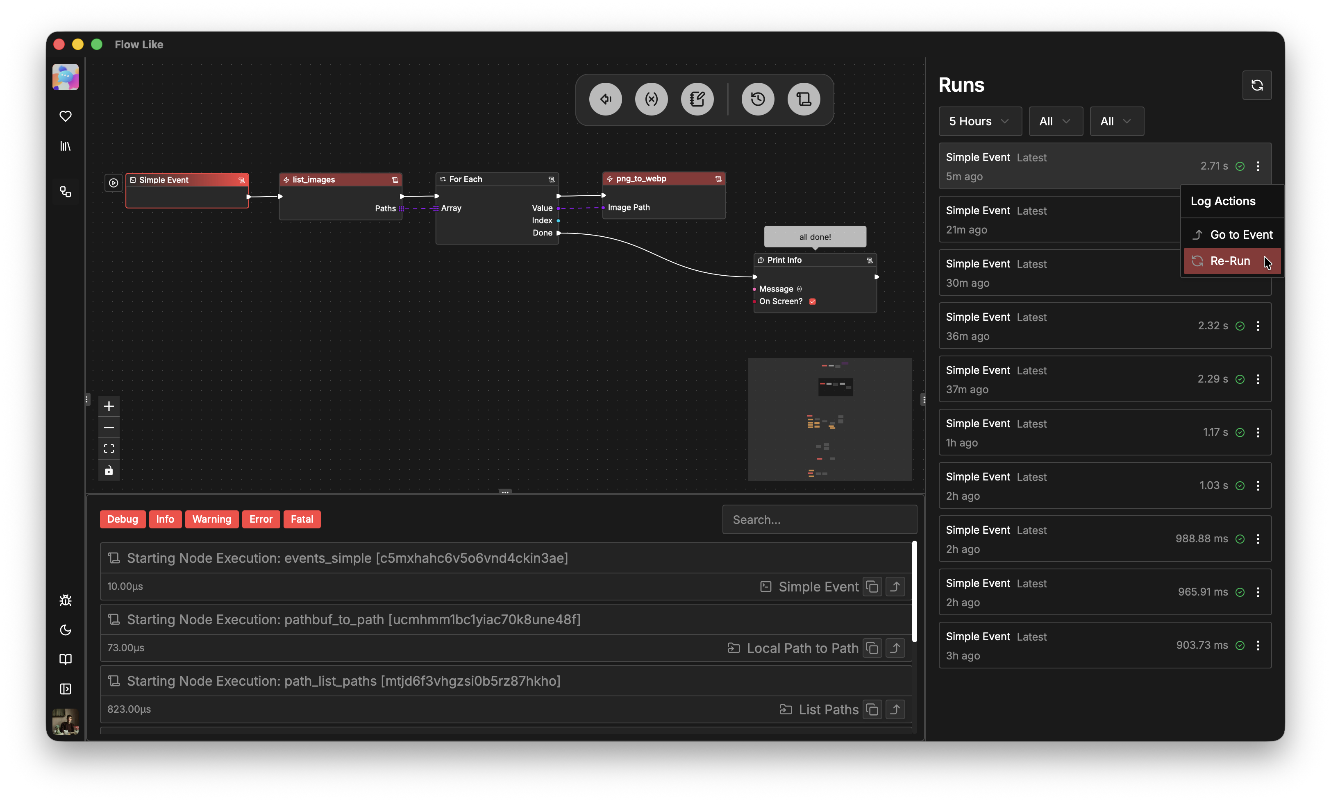Zoom in using the plus button on canvas
The height and width of the screenshot is (802, 1331).
tap(109, 406)
